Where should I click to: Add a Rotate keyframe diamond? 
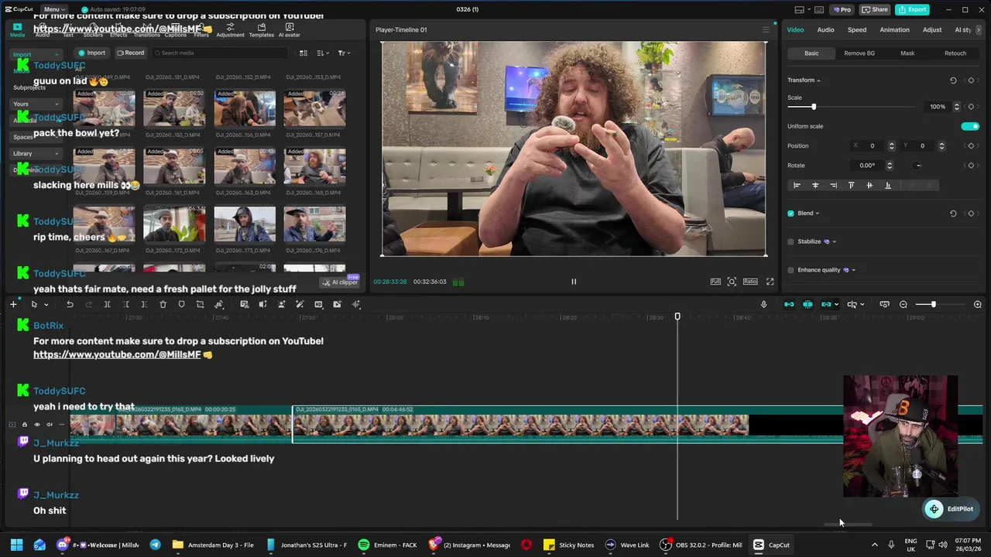(x=971, y=166)
